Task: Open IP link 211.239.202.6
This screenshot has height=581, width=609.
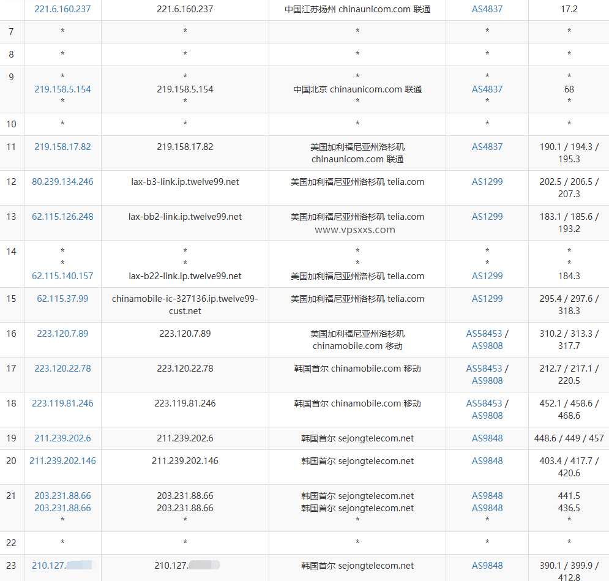Action: (62, 438)
